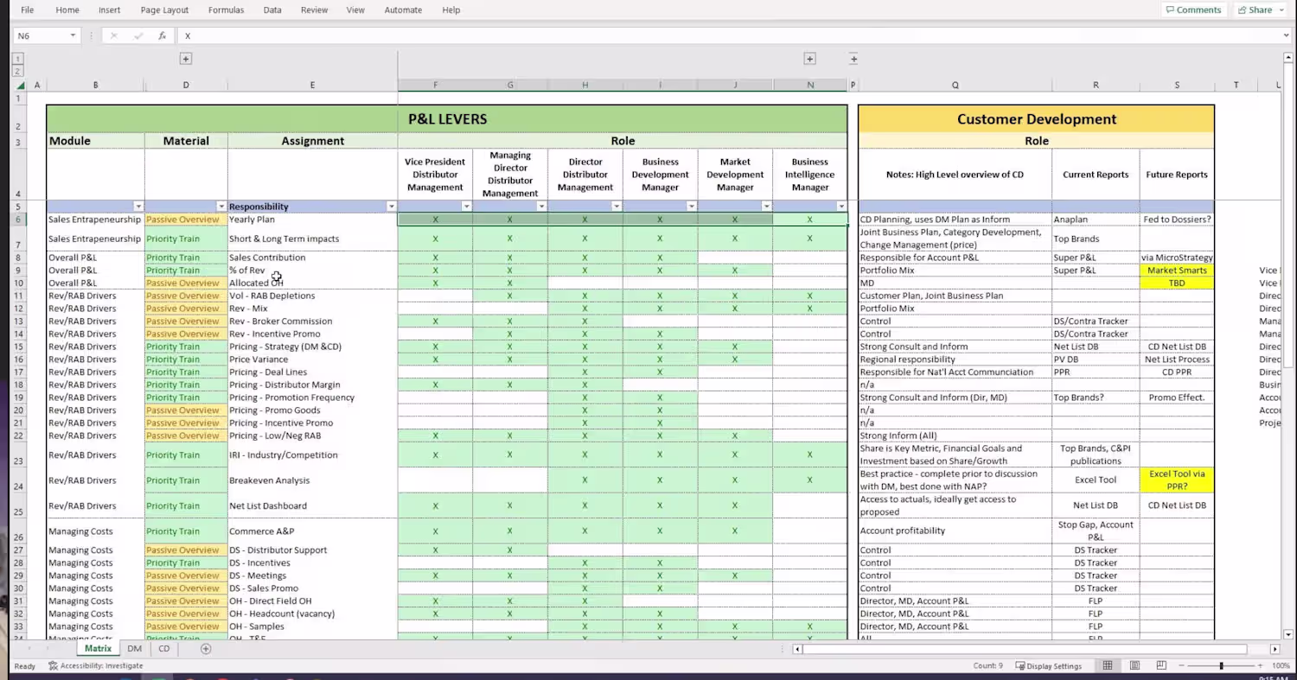Open the Data ribbon tab
This screenshot has width=1297, height=680.
click(272, 10)
